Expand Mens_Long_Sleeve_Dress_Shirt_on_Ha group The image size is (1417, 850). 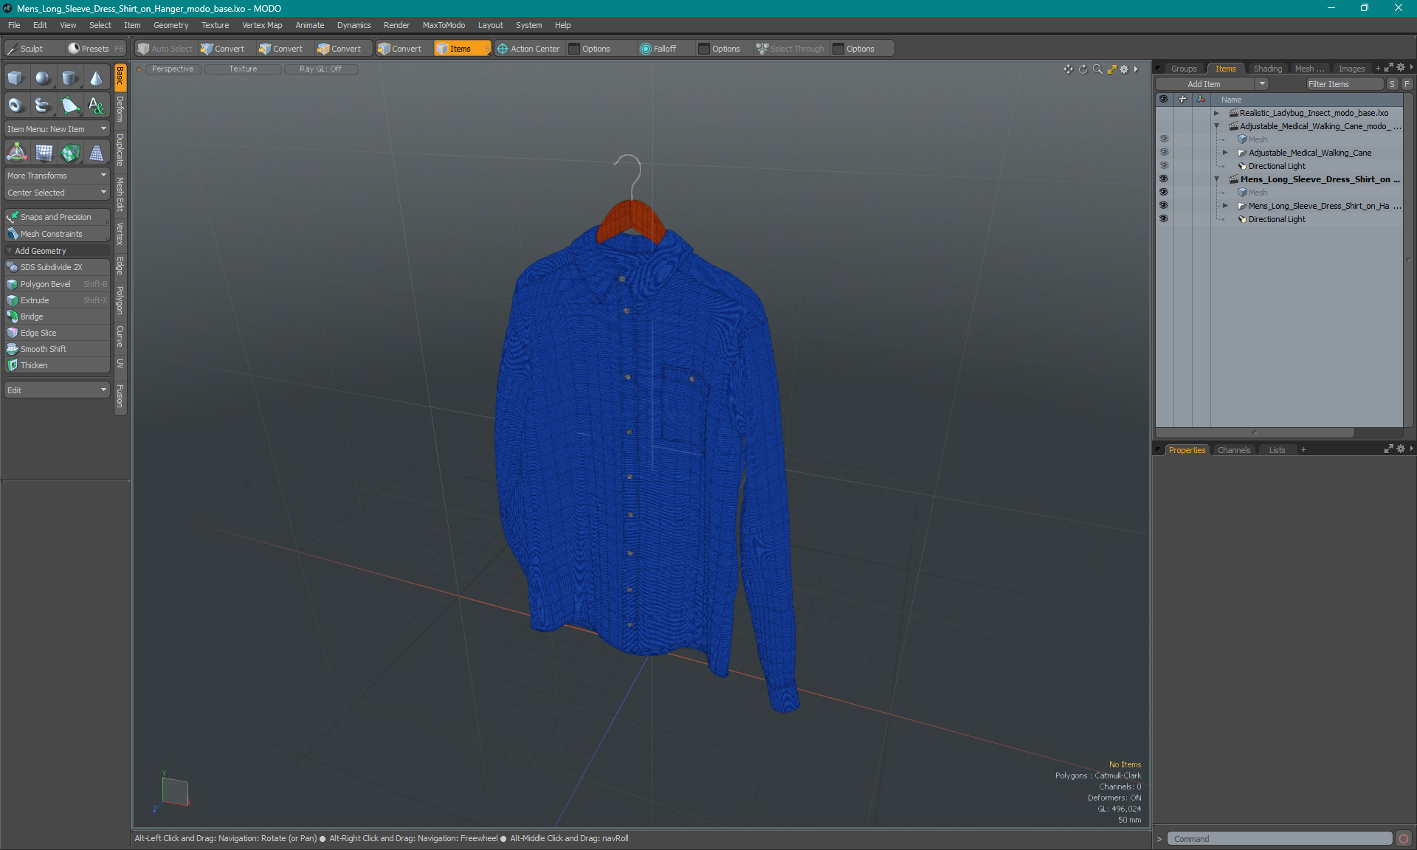coord(1225,206)
